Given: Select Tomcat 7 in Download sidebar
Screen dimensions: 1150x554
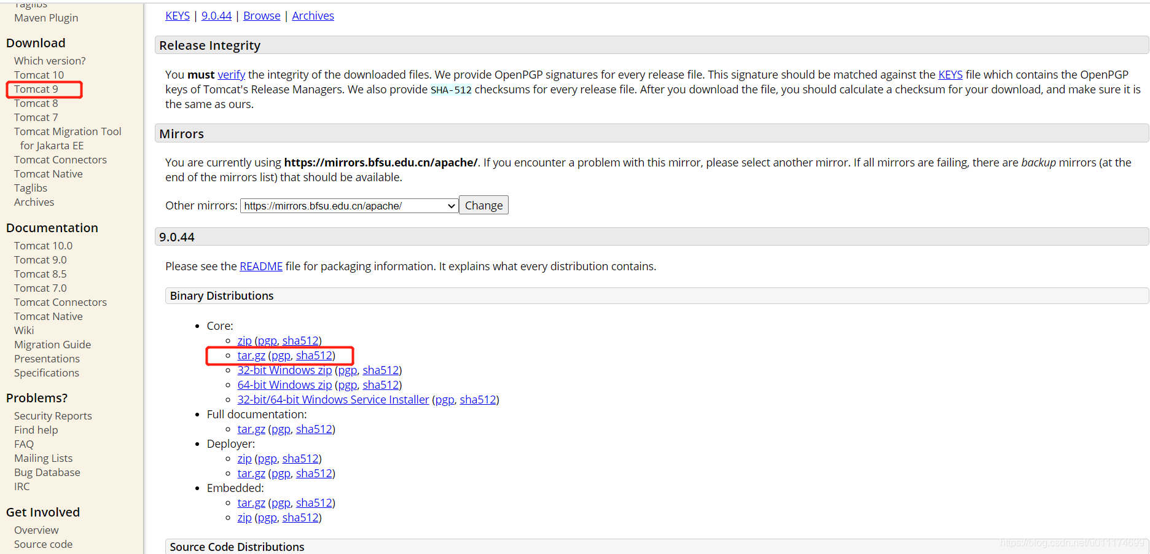Looking at the screenshot, I should tap(36, 117).
